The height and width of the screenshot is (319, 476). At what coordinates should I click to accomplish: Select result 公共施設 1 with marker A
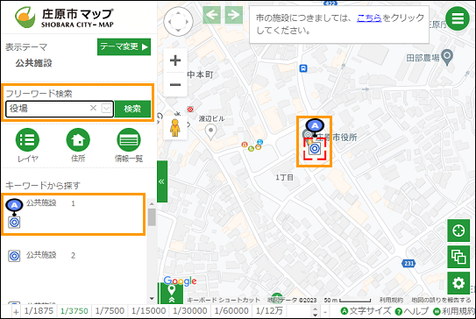[x=73, y=215]
